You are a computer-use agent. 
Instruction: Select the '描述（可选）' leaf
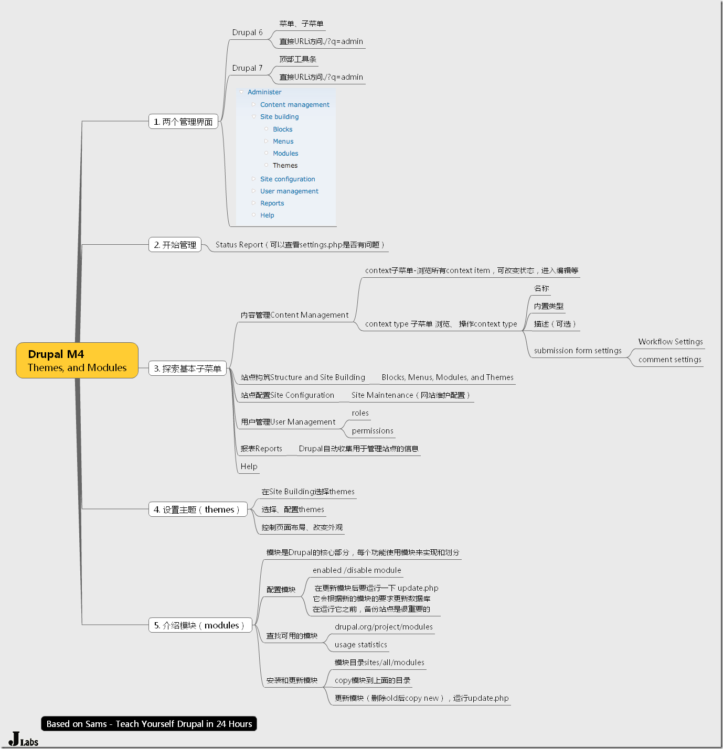555,324
